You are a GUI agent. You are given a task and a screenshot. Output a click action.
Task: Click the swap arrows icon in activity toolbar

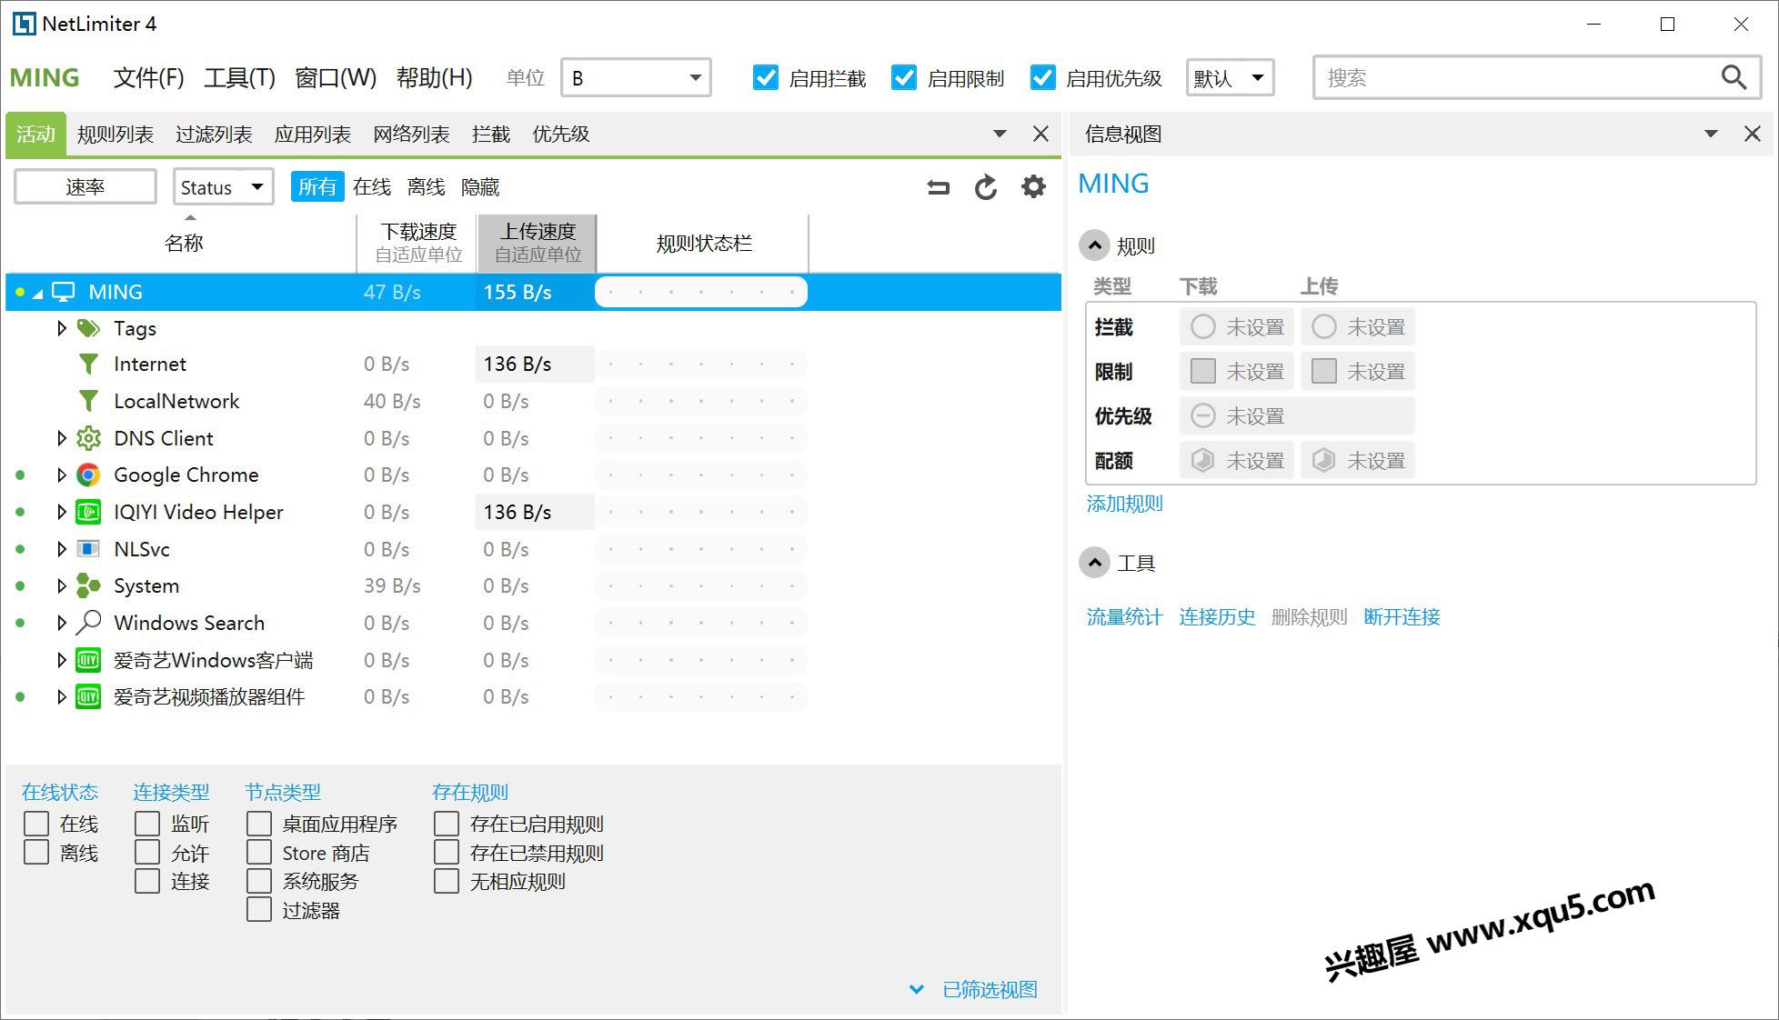pyautogui.click(x=938, y=187)
